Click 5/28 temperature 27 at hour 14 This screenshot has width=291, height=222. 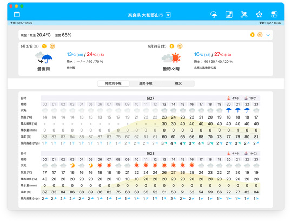point(173,172)
